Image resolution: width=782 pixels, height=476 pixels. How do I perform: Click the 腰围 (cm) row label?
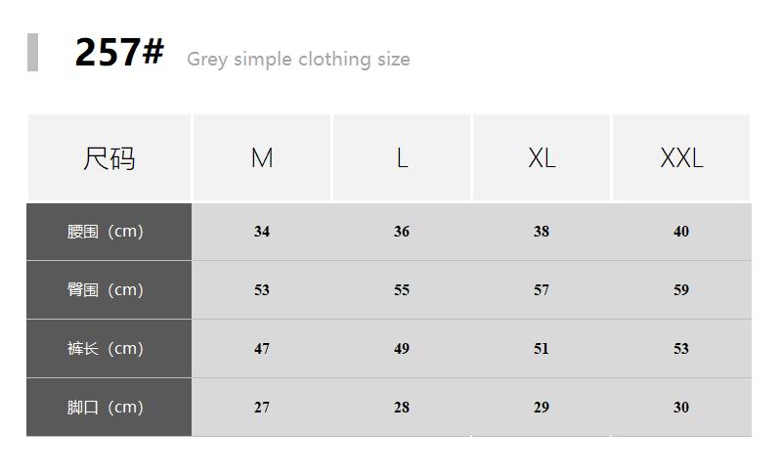click(x=106, y=232)
